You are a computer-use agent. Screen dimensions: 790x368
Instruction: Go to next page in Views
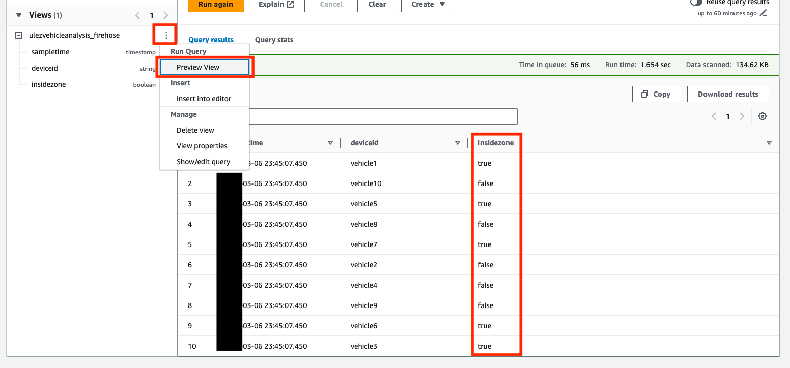pyautogui.click(x=165, y=15)
